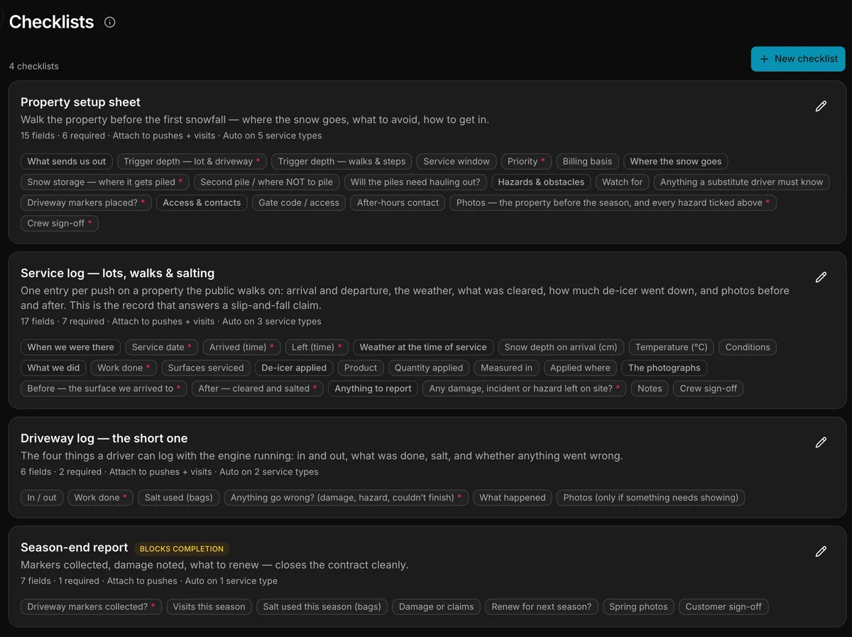Open the Property setup sheet title
This screenshot has height=637, width=852.
80,102
